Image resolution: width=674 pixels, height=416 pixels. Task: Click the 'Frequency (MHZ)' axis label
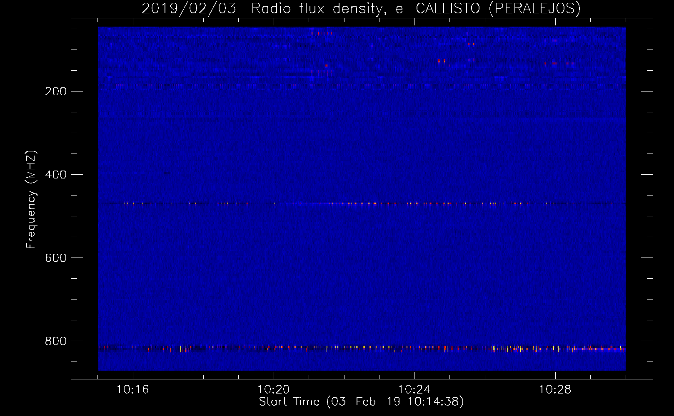point(31,200)
